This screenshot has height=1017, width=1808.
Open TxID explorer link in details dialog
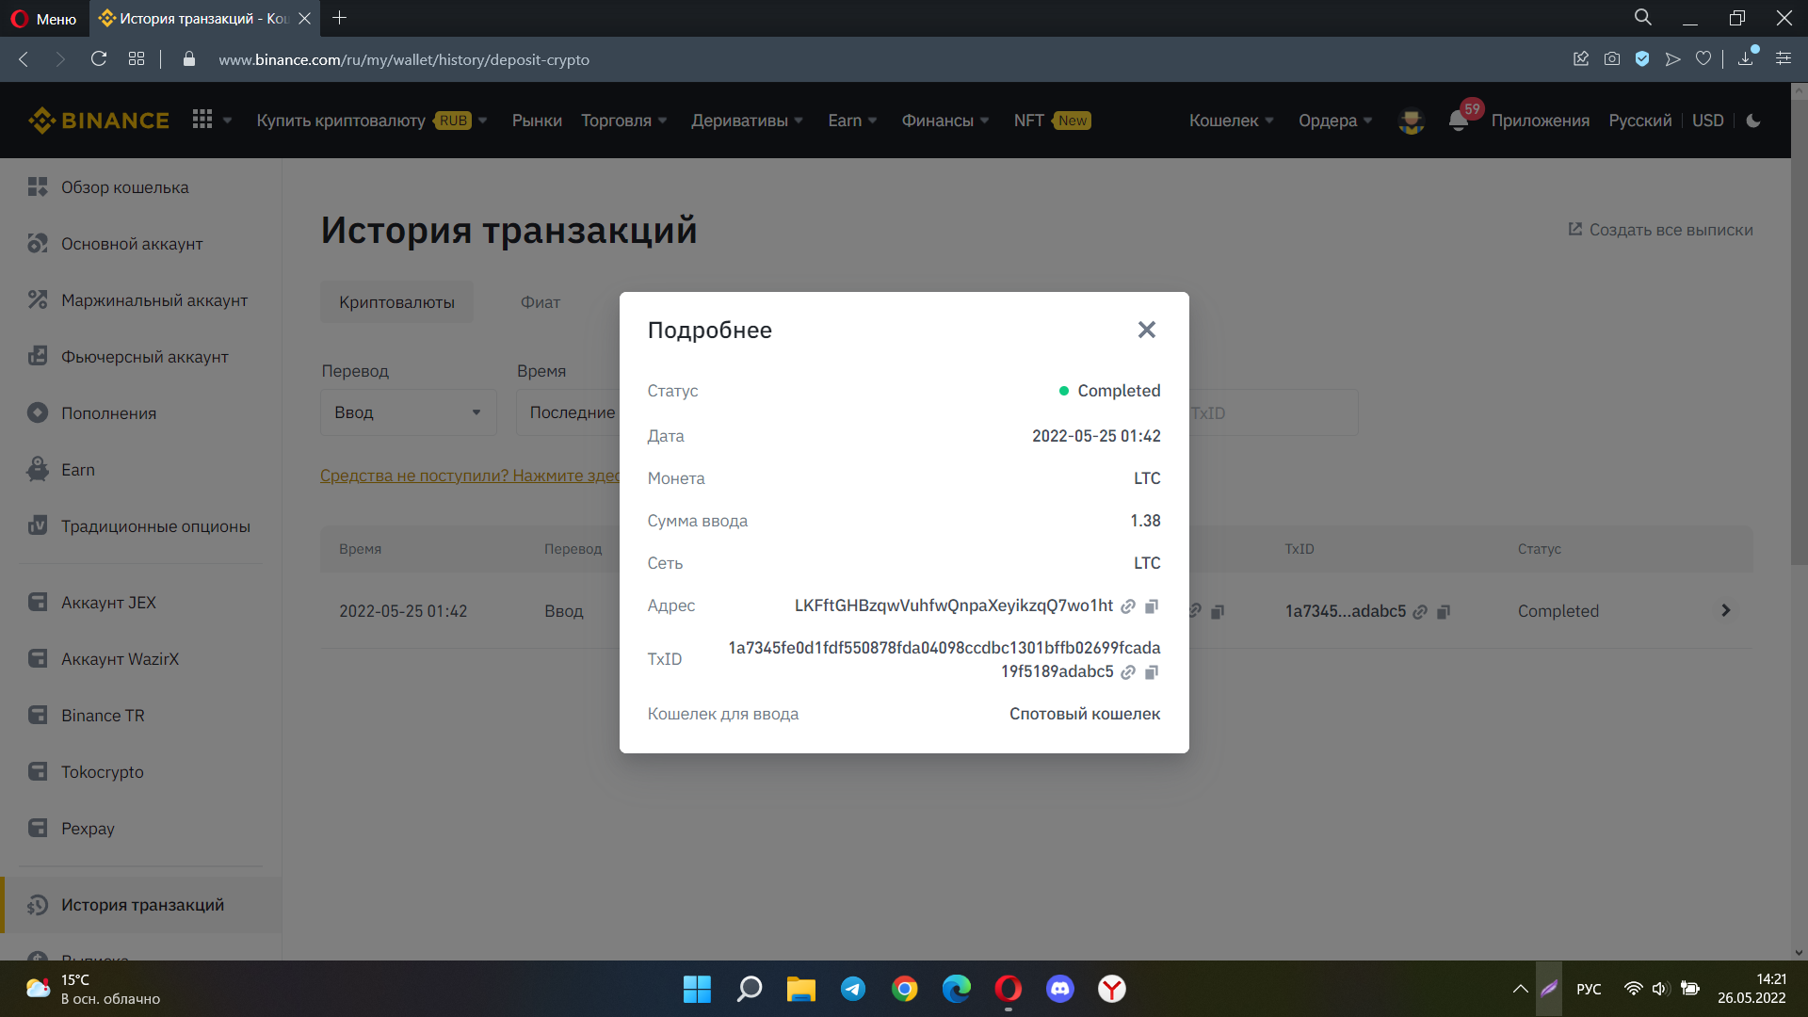pos(1128,672)
